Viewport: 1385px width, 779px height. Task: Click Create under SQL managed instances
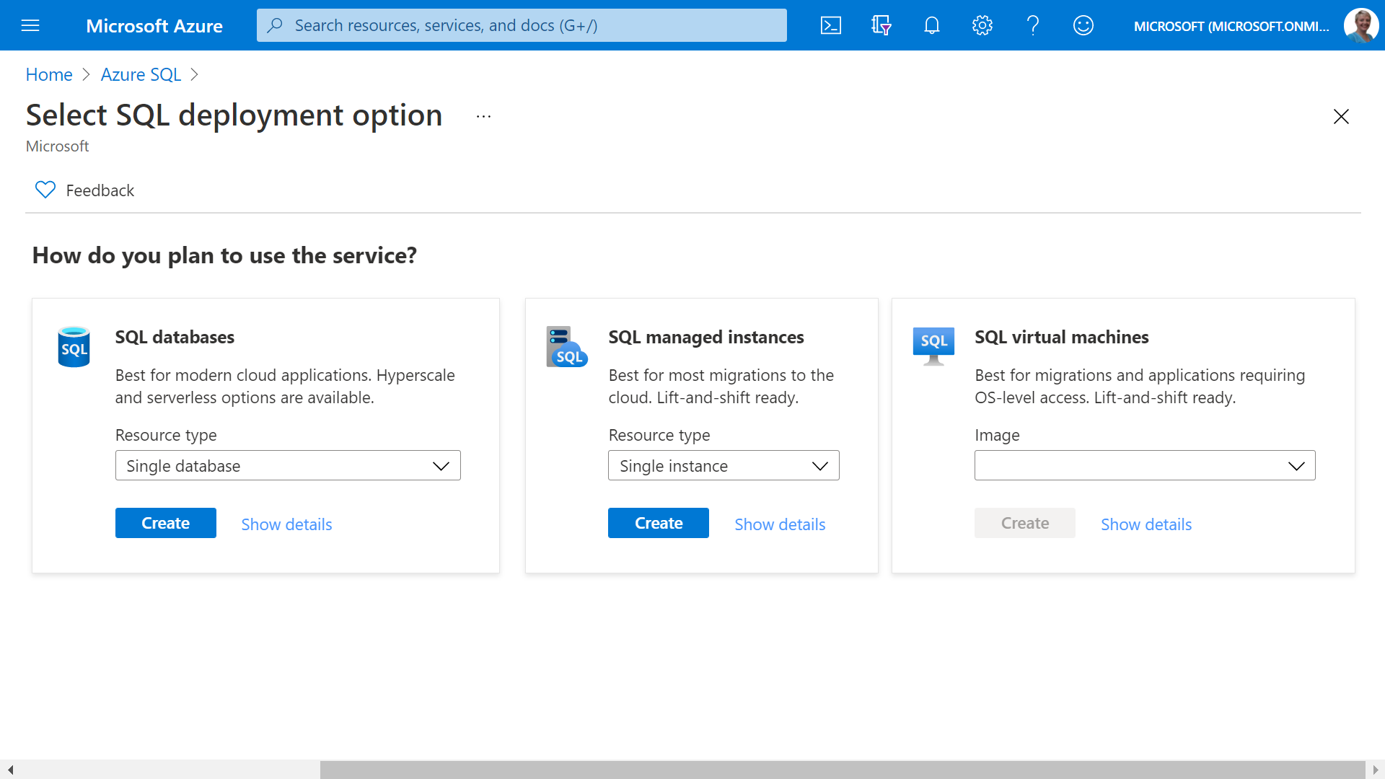click(x=658, y=523)
